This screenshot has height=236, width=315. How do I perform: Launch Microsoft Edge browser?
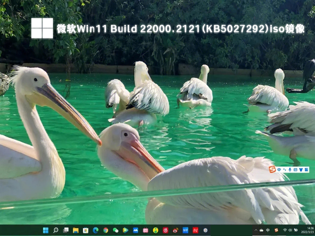[96, 230]
